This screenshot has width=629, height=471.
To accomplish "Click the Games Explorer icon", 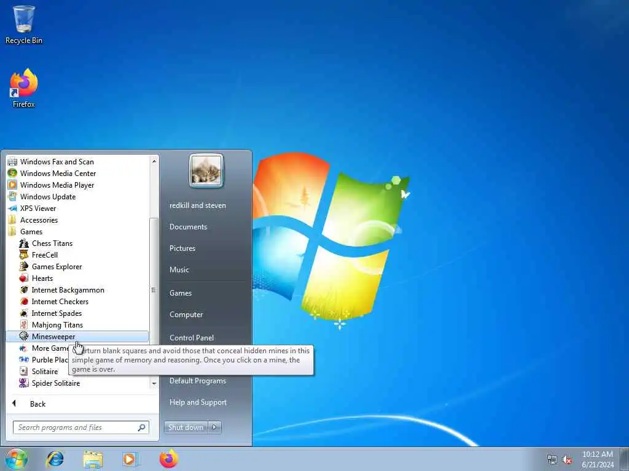I will [x=24, y=266].
